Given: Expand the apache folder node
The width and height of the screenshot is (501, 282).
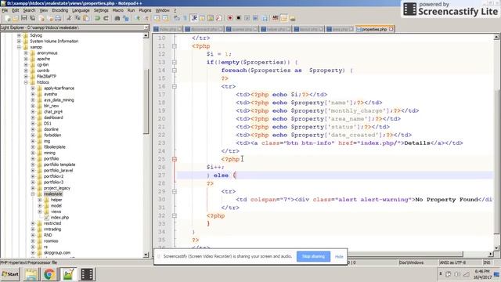Looking at the screenshot, I should coord(26,59).
